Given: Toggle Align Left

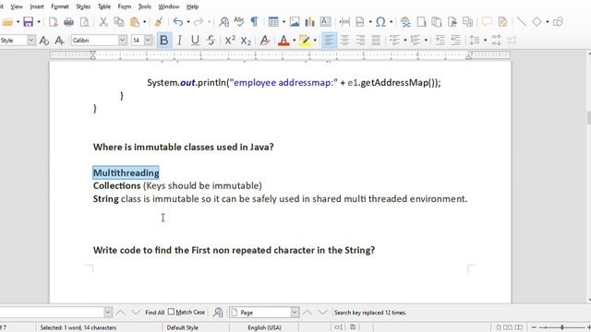Looking at the screenshot, I should tap(329, 41).
